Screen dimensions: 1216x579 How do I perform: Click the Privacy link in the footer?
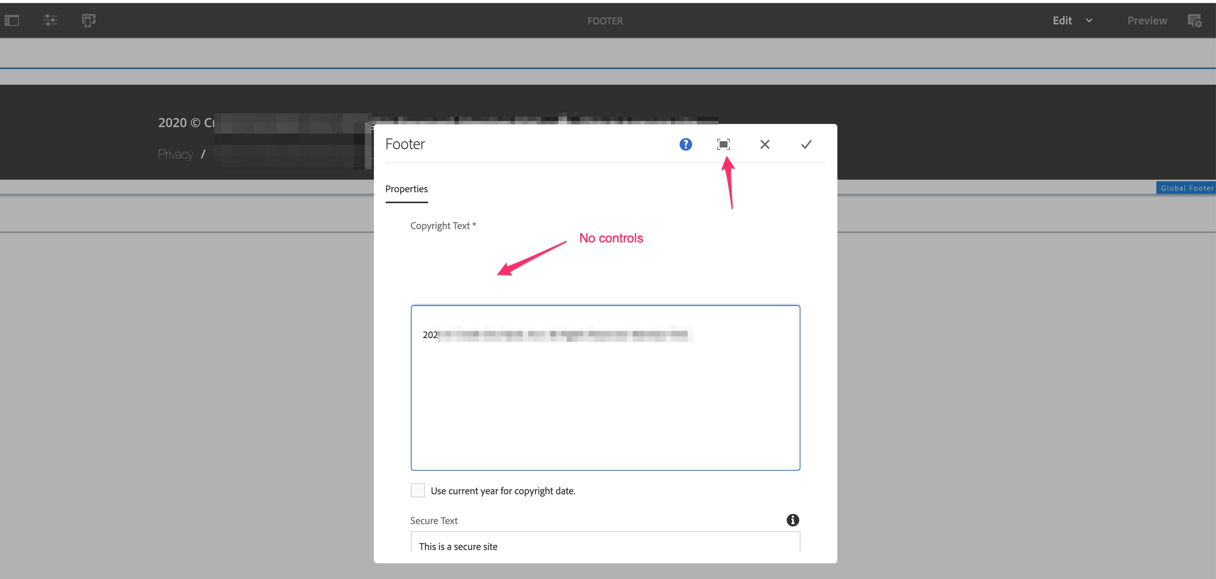[176, 155]
